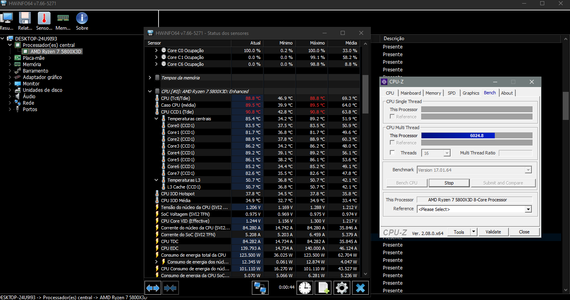Open the Memória toolbar icon
The image size is (570, 300).
63,18
